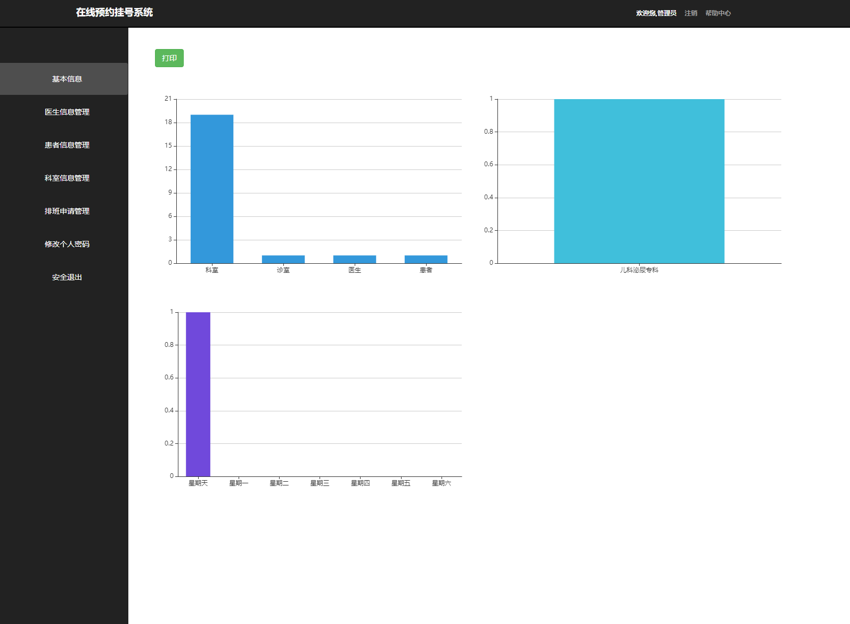
Task: Open 排班申请管理 in the sidebar
Action: click(x=67, y=211)
